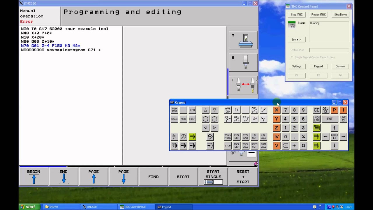
Task: Click the LBL SET key
Action: click(254, 137)
